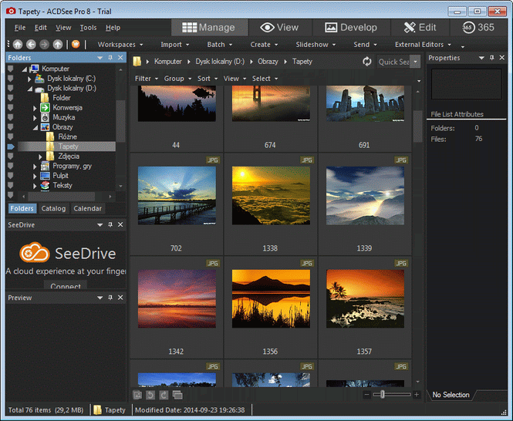513x421 pixels.
Task: Open the Calendar tab
Action: tap(87, 208)
